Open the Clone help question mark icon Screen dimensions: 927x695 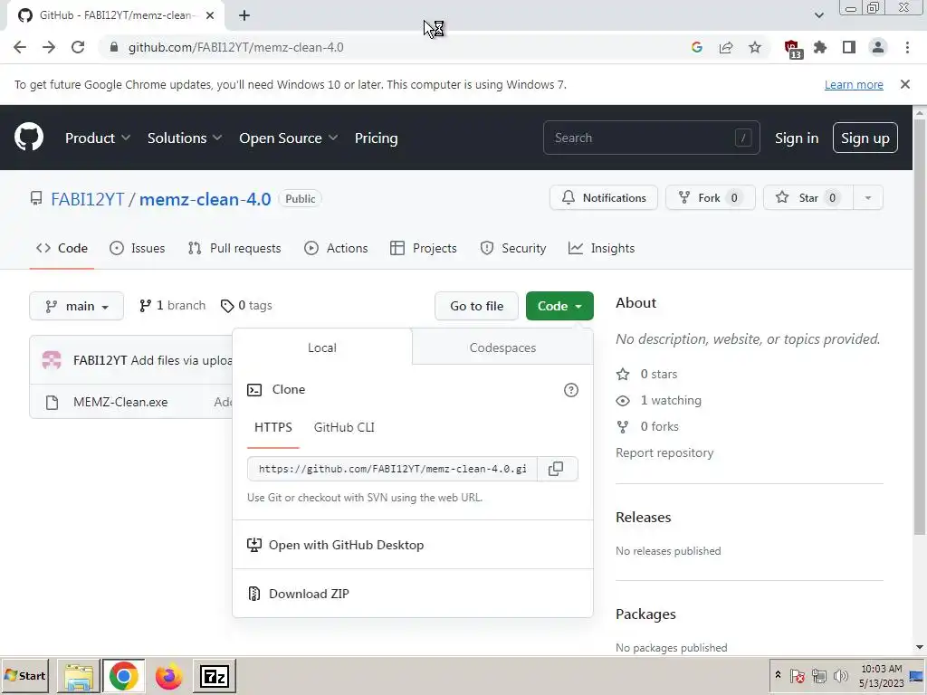(x=570, y=390)
